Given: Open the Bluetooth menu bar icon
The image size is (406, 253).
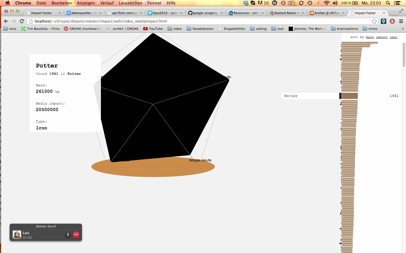Looking at the screenshot, I should tap(318, 3).
